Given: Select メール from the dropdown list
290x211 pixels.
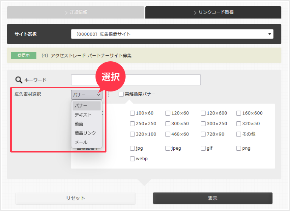Looking at the screenshot, I should click(86, 142).
